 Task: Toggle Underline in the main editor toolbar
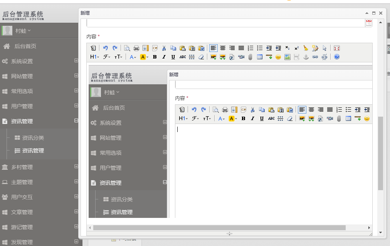[x=173, y=57]
